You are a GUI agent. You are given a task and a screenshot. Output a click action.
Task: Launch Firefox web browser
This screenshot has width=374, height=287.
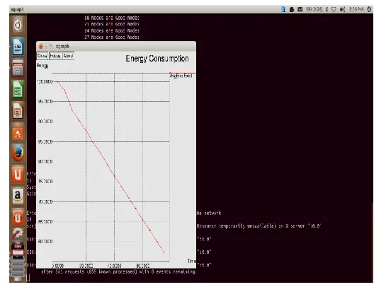18,153
